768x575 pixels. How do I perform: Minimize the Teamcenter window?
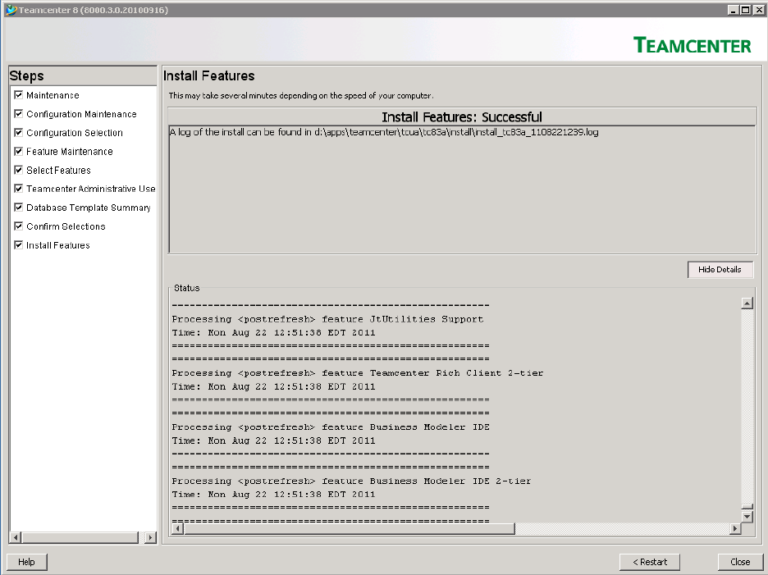click(734, 10)
